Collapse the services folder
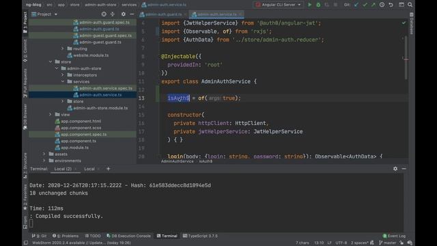 pos(63,81)
